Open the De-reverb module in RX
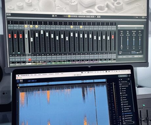 click(x=125, y=104)
